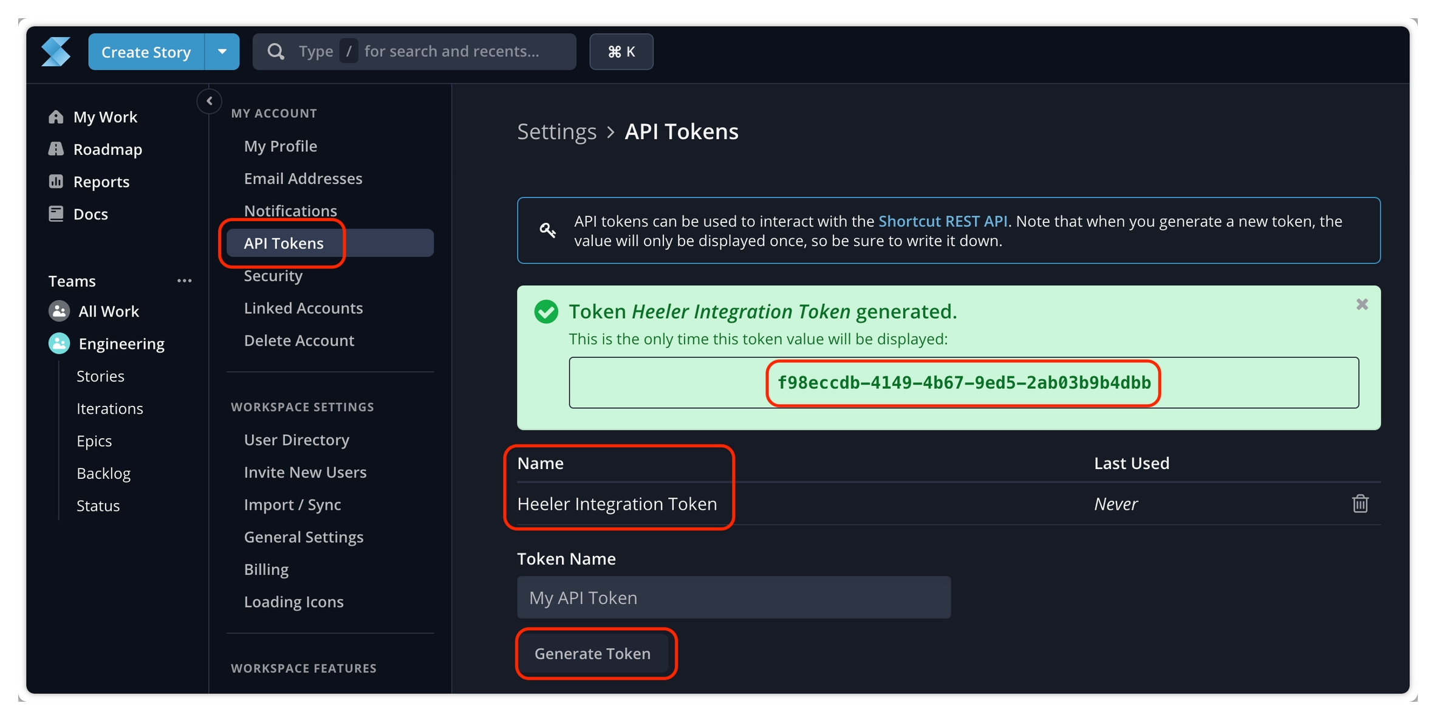This screenshot has height=720, width=1436.
Task: Click the Create Story button
Action: (x=146, y=52)
